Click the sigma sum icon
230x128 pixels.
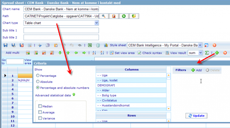click(206, 53)
